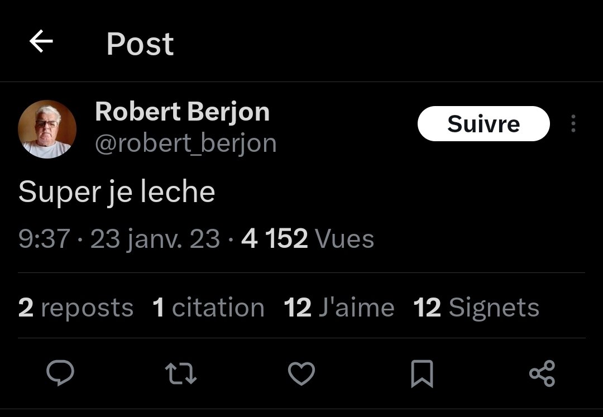Viewport: 603px width, 417px height.
Task: Tap the share icon
Action: [542, 373]
